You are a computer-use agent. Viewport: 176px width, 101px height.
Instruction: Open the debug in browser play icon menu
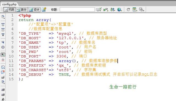pos(106,10)
